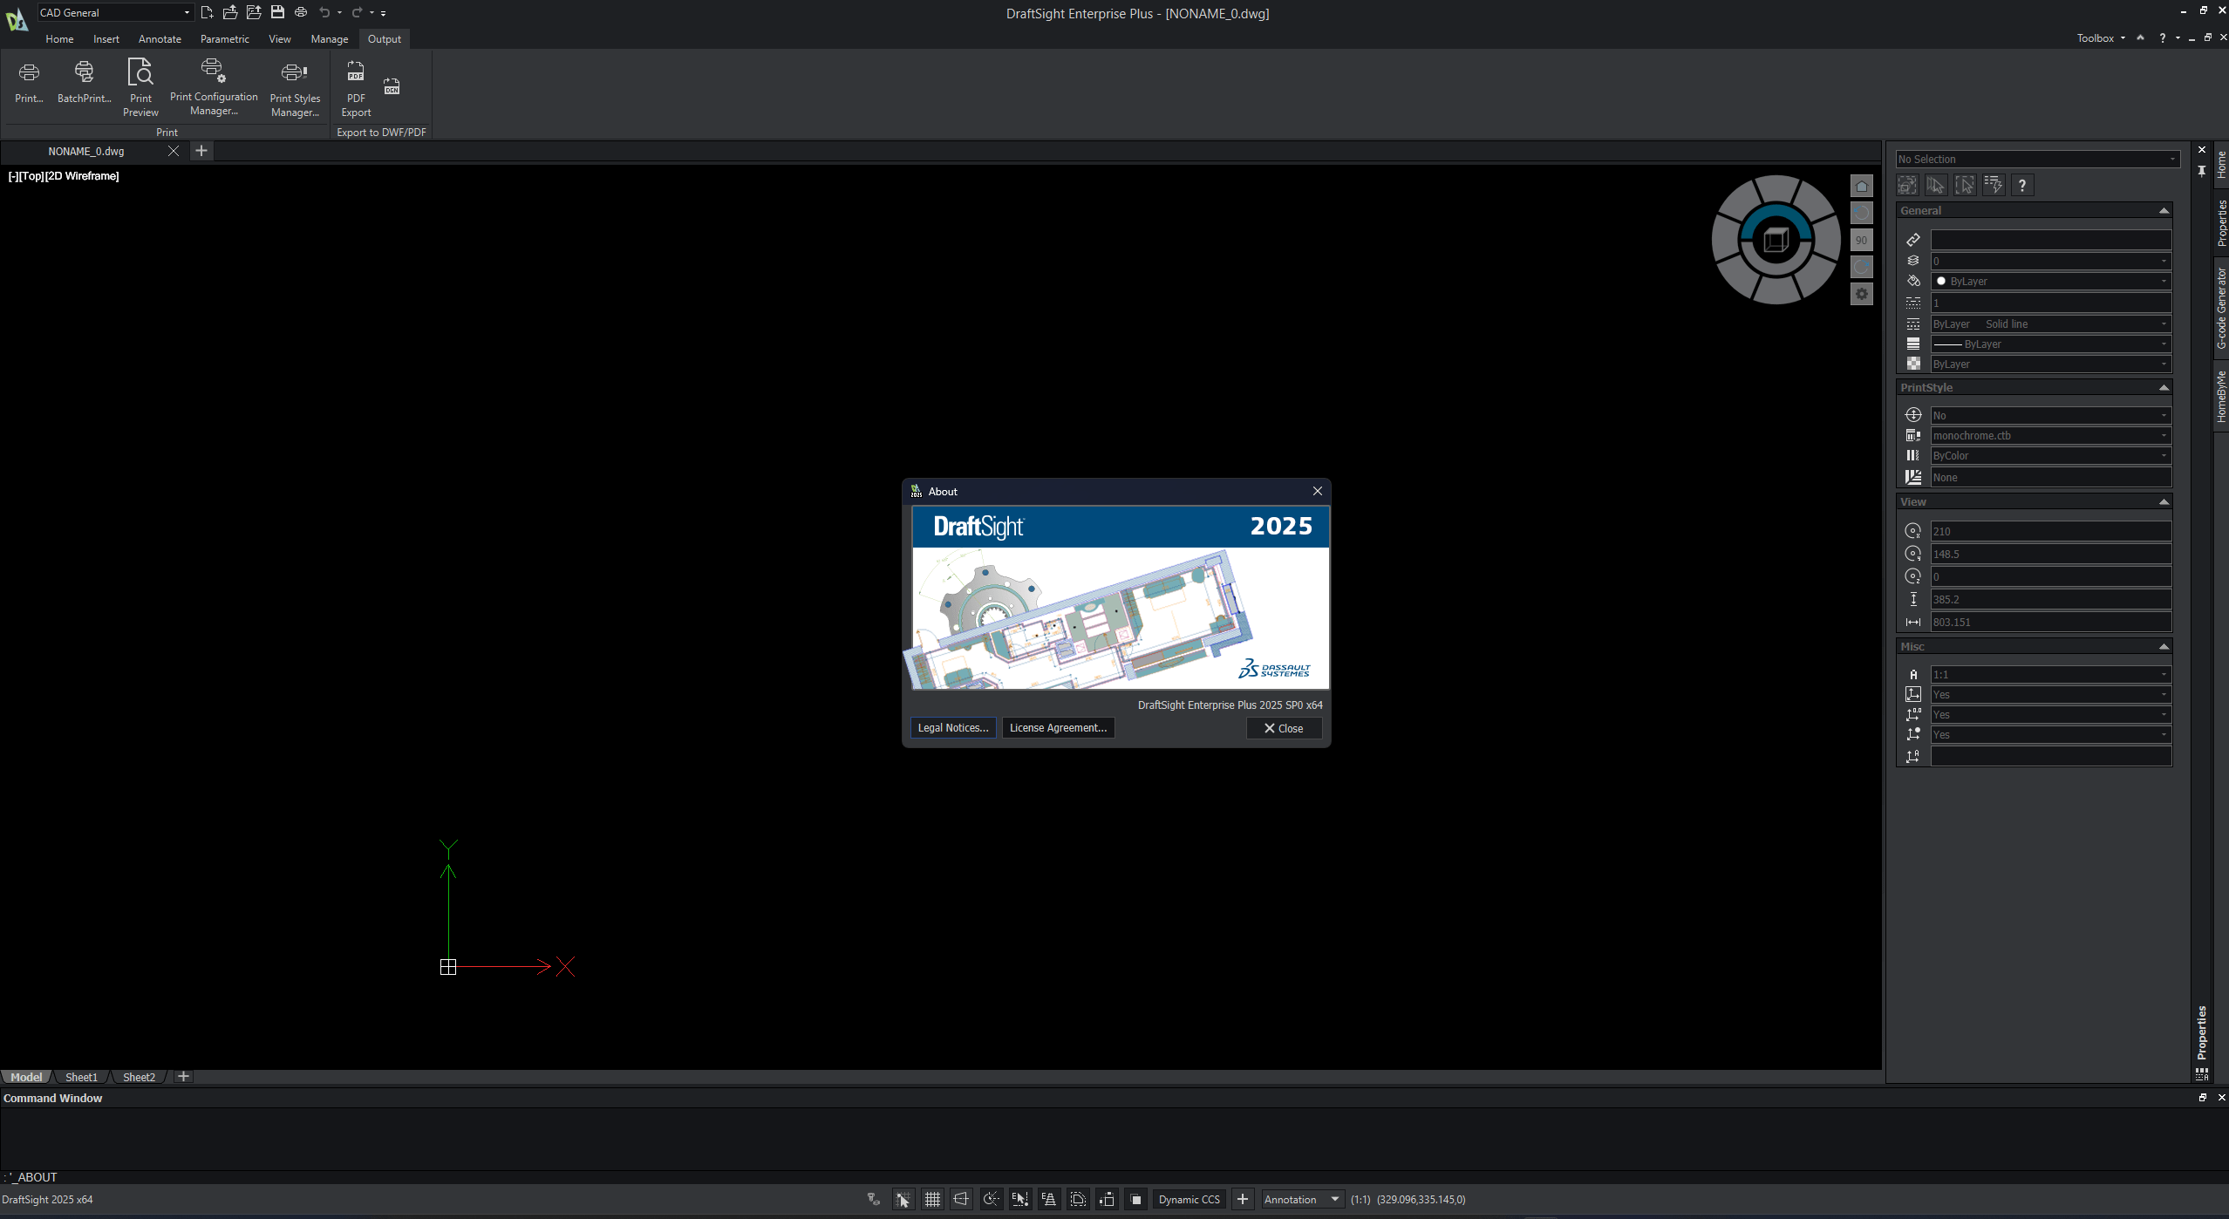Open the Print dialog in the ribbon
The height and width of the screenshot is (1219, 2229).
point(29,82)
